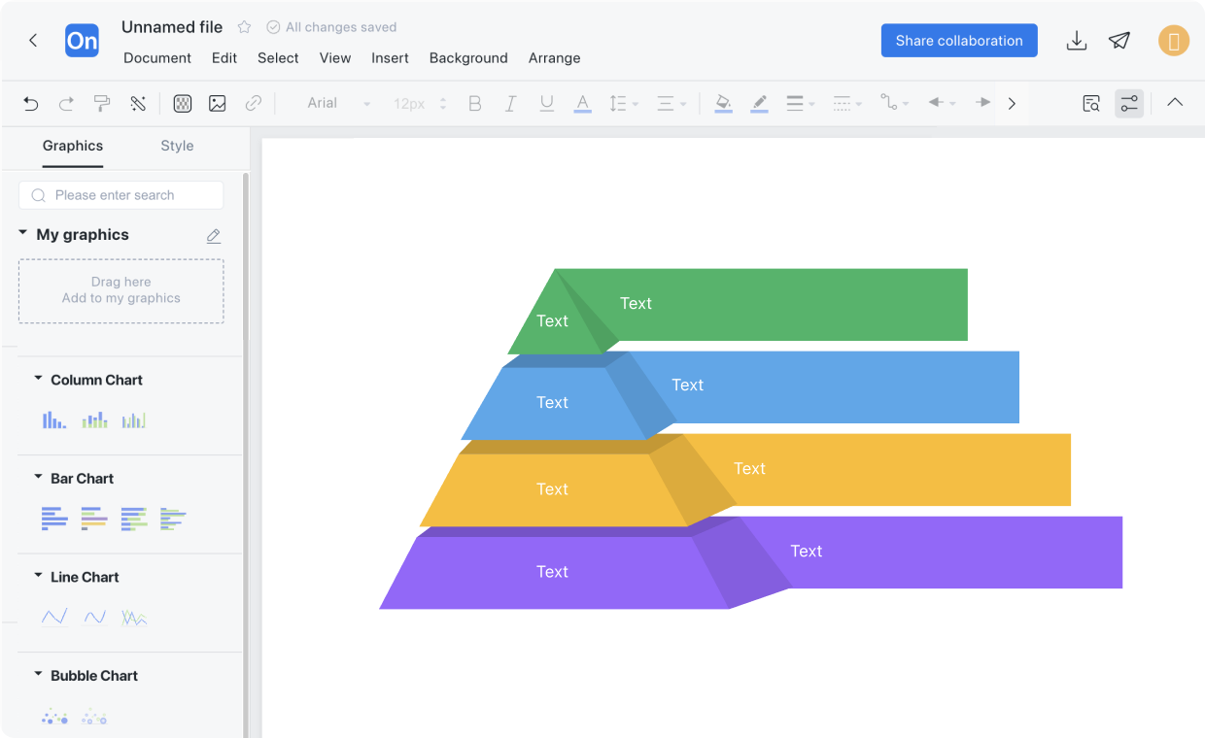
Task: Open the text alignment dropdown
Action: (x=671, y=103)
